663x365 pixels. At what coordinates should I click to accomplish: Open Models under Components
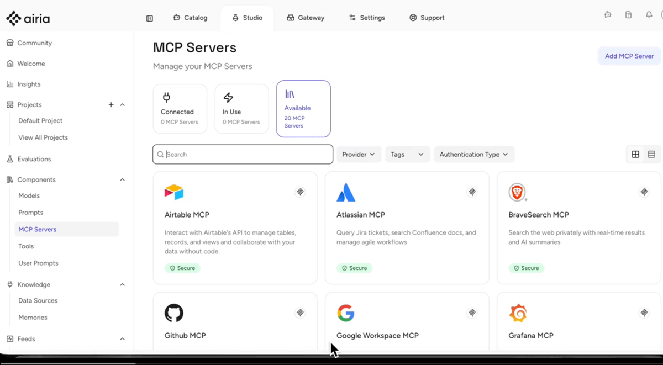[x=29, y=195]
